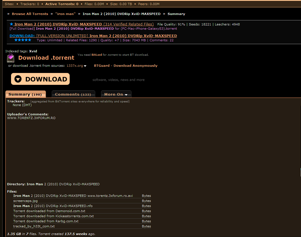Go to Browse All Torrents breadcrumb
301x237 pixels.
coord(30,14)
